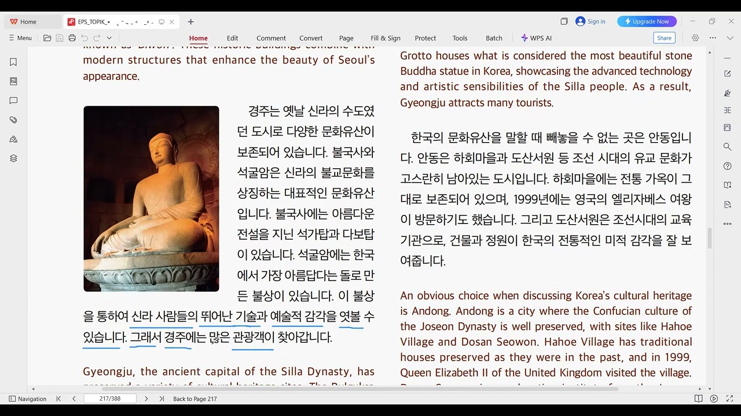Viewport: 741px width, 416px height.
Task: Go to previous page arrow
Action: (74, 399)
